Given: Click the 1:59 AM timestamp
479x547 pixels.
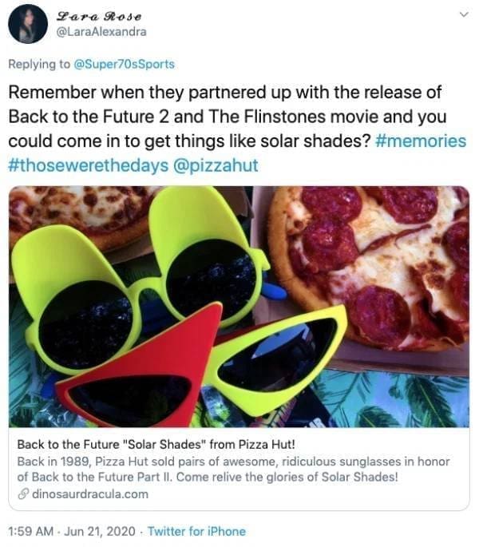Looking at the screenshot, I should [x=30, y=531].
